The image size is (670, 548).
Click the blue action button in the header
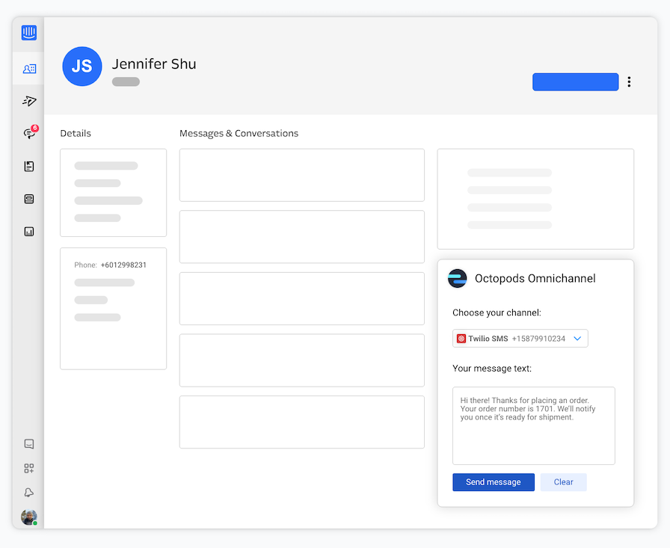tap(575, 81)
